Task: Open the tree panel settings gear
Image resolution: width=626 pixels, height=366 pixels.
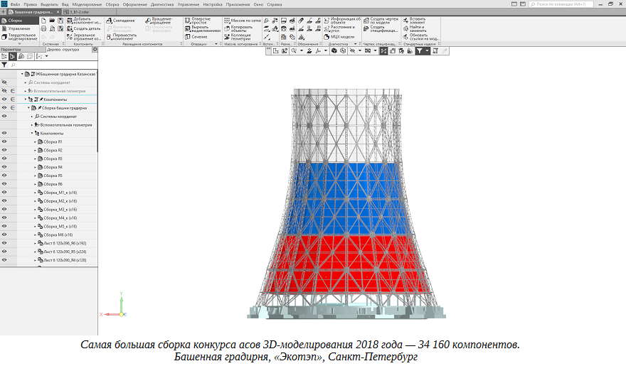Action: (x=95, y=50)
